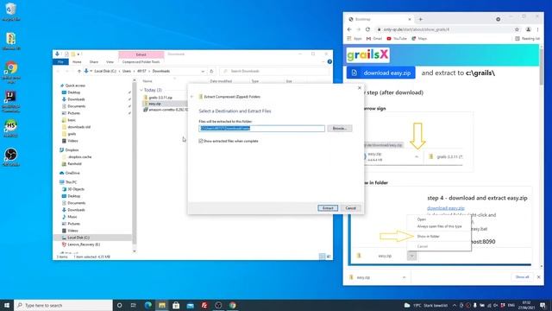
Task: Open Chrome three-dot menu
Action: tap(537, 29)
